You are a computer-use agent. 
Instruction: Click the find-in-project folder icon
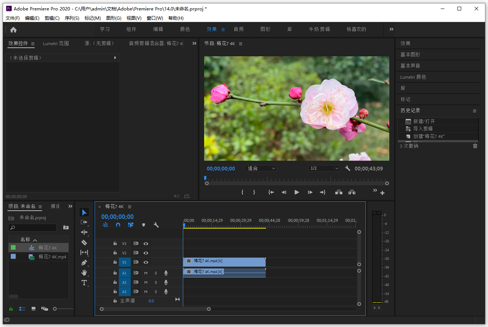pyautogui.click(x=66, y=227)
